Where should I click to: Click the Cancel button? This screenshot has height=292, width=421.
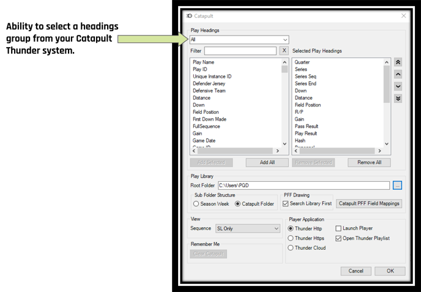[356, 271]
